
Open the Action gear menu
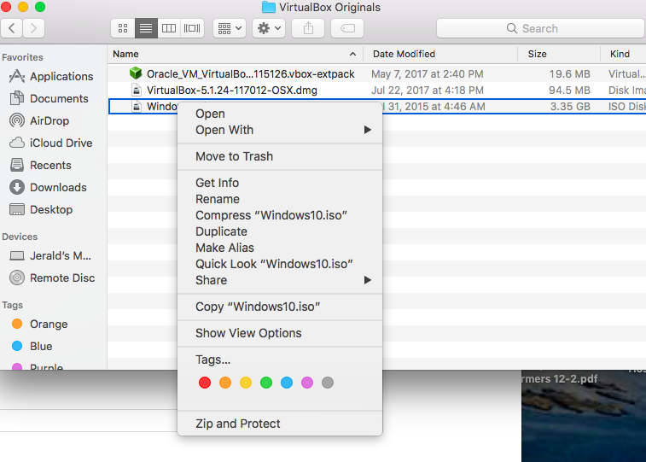pos(269,28)
